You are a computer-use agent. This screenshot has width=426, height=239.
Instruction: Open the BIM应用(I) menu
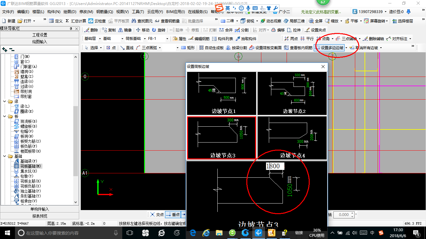175,12
